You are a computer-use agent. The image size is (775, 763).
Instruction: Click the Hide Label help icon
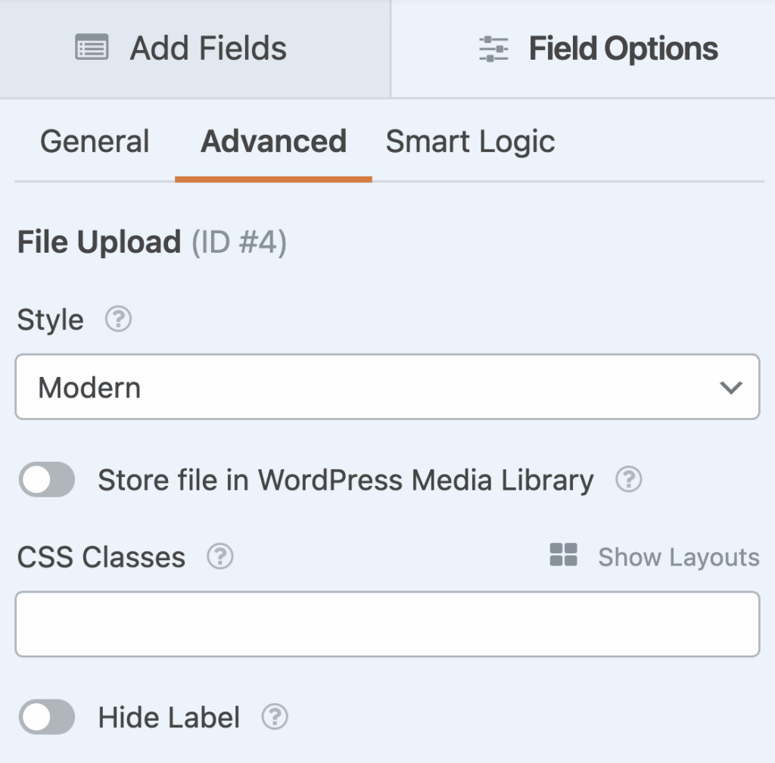point(275,716)
